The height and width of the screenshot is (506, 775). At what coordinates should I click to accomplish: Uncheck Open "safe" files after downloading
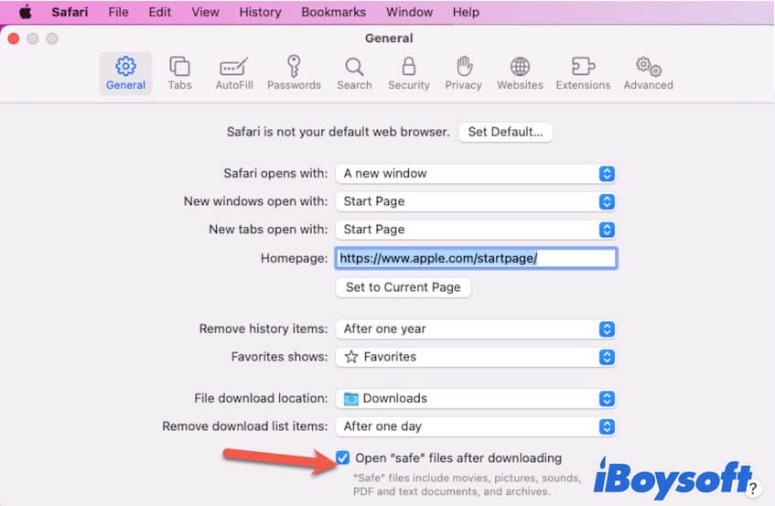[x=342, y=458]
